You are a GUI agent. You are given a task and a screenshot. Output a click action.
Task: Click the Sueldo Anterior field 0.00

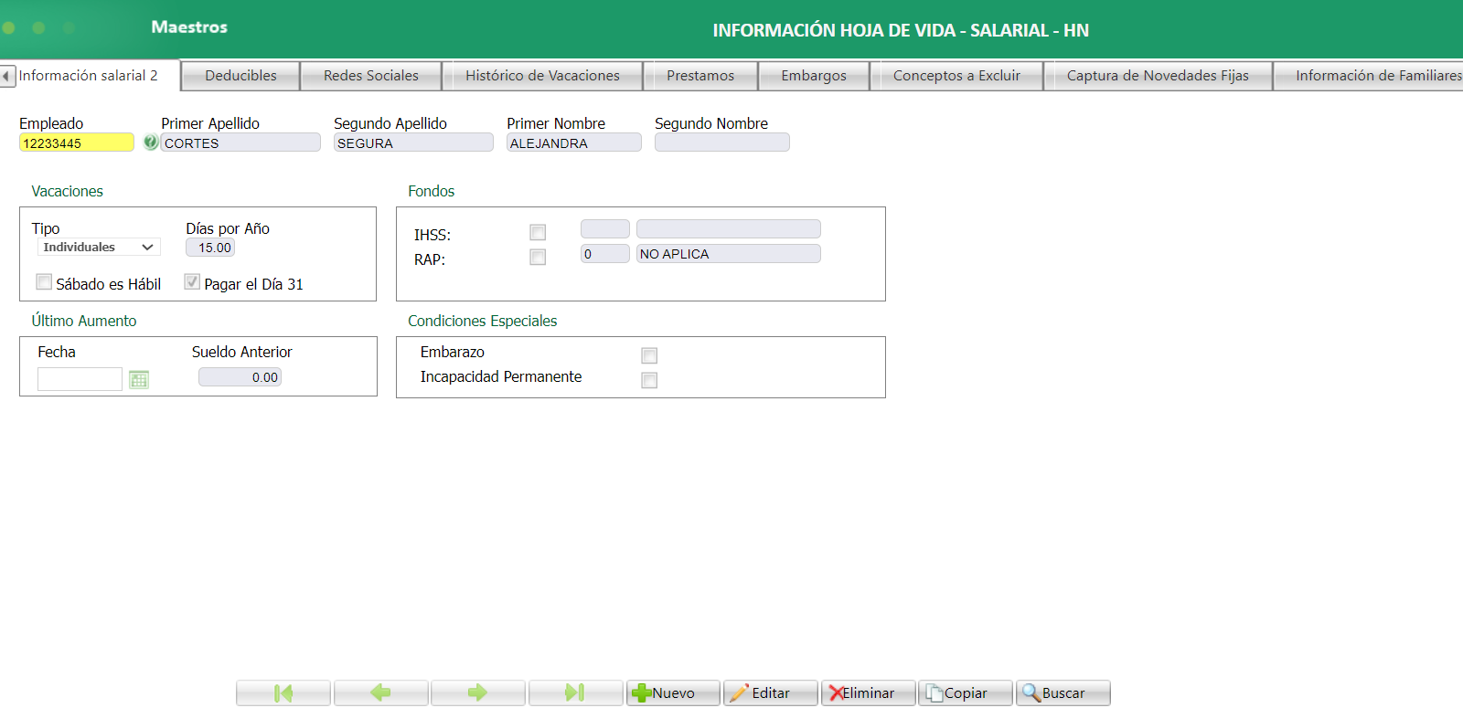coord(240,377)
